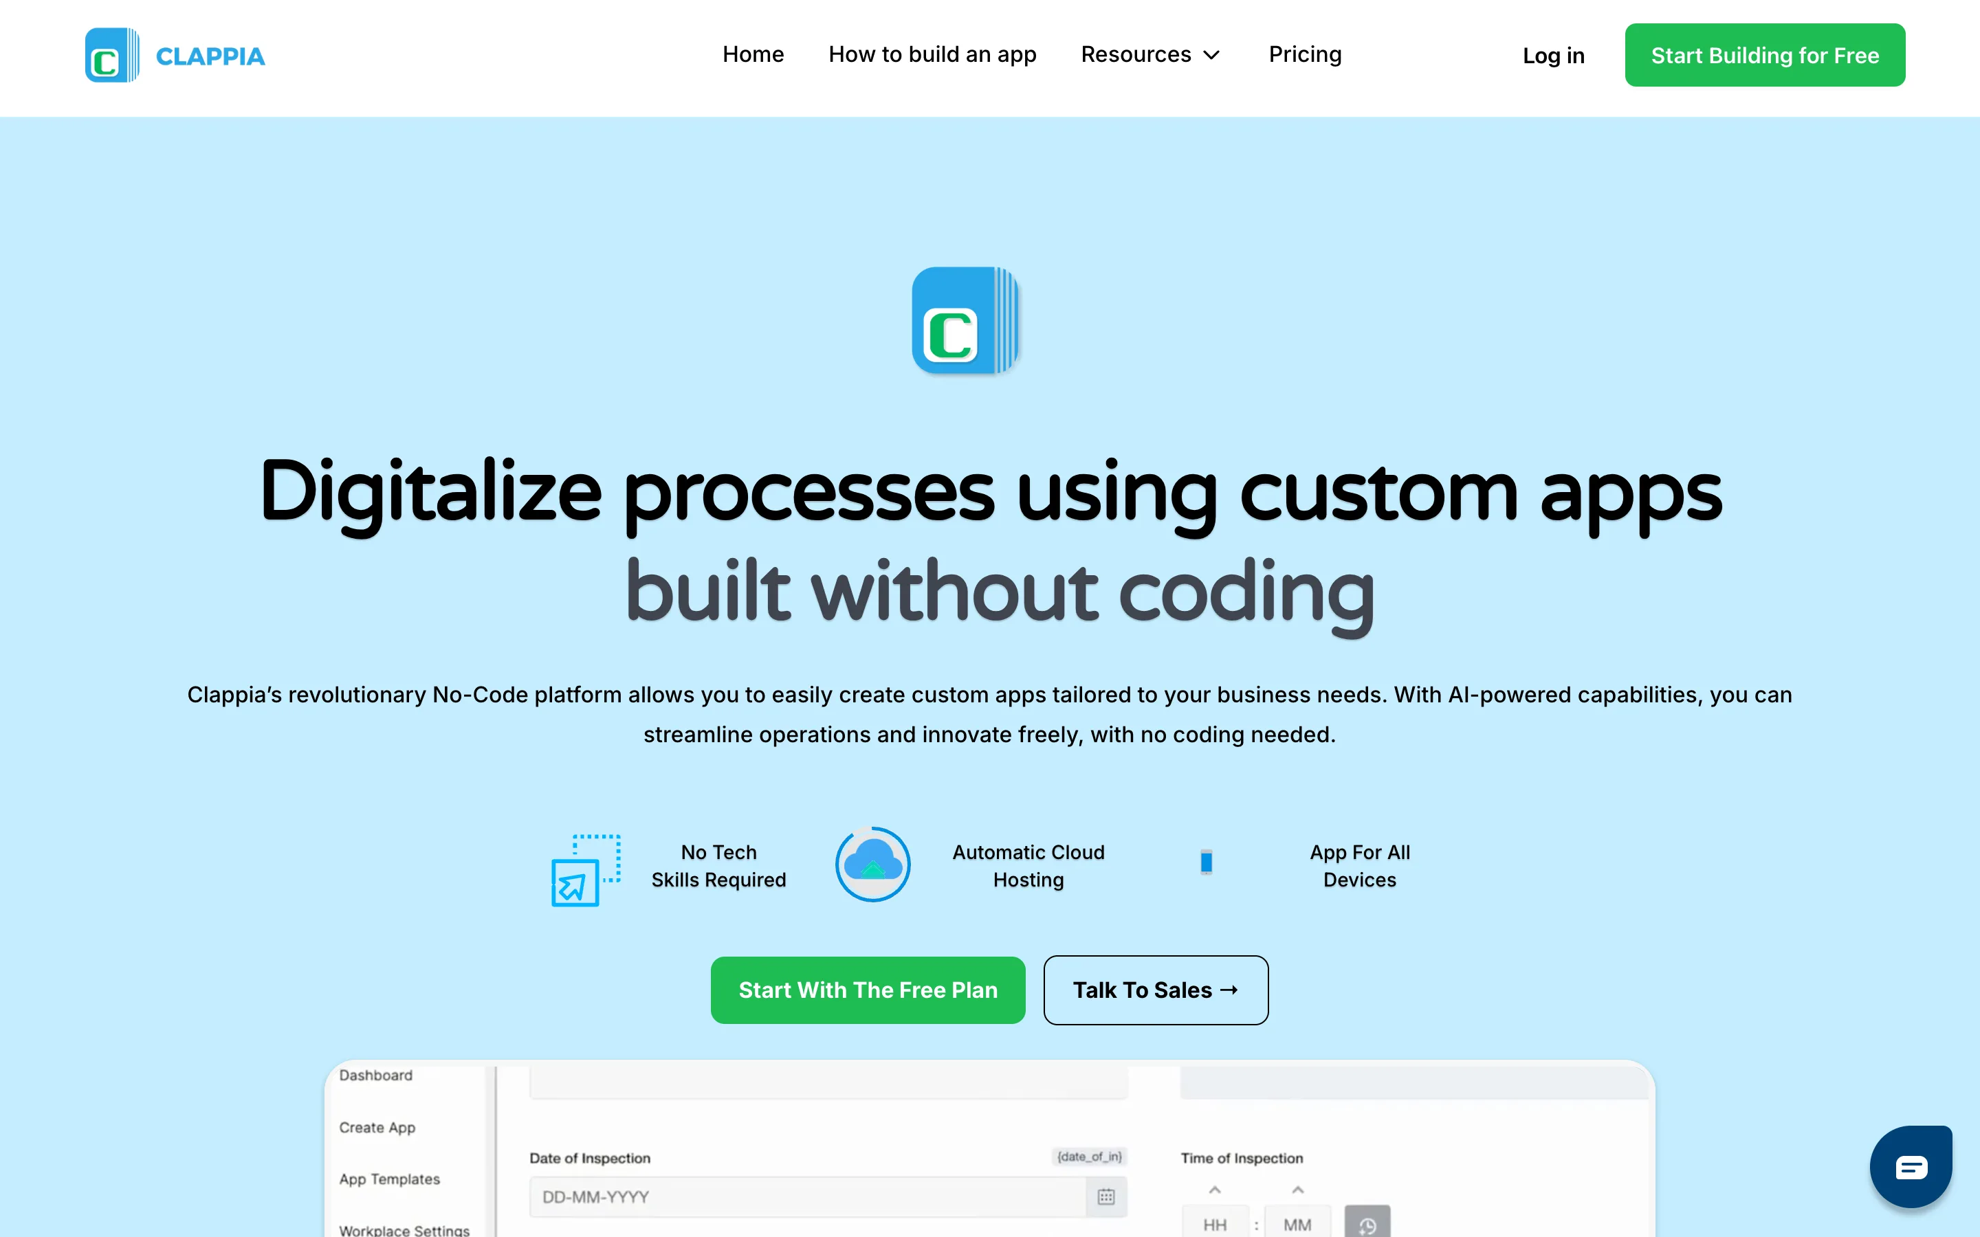
Task: Select App Templates in preview sidebar
Action: pyautogui.click(x=389, y=1179)
